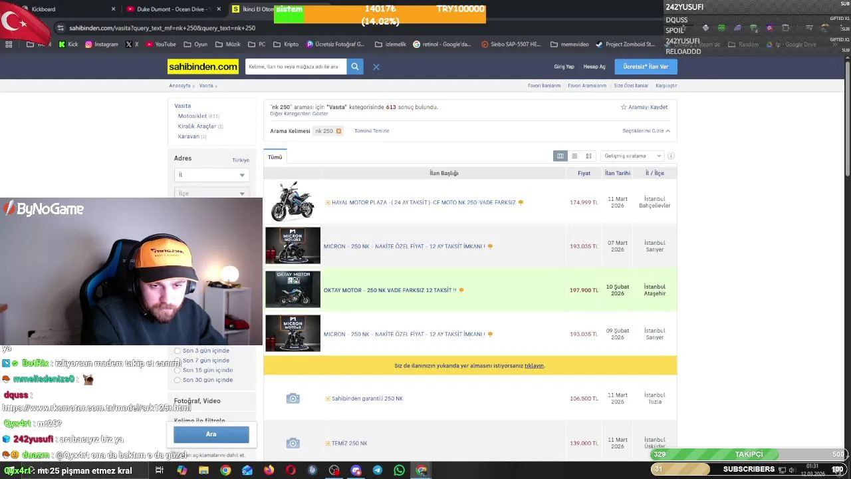
Task: Open Discord from the taskbar
Action: pyautogui.click(x=356, y=470)
